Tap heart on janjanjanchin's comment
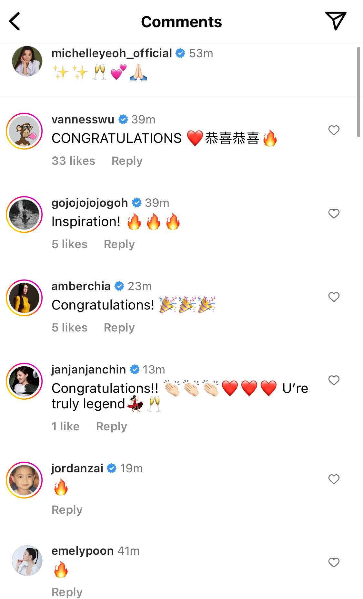This screenshot has width=363, height=599. [334, 380]
